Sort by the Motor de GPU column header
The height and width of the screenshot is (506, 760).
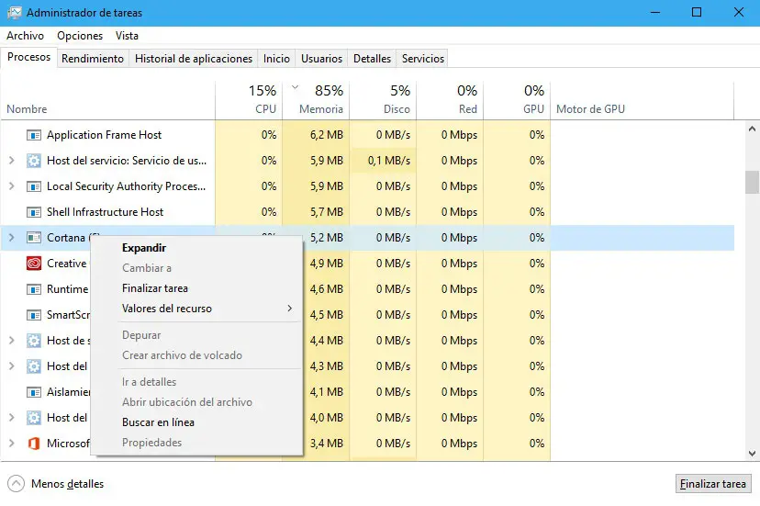[x=642, y=100]
